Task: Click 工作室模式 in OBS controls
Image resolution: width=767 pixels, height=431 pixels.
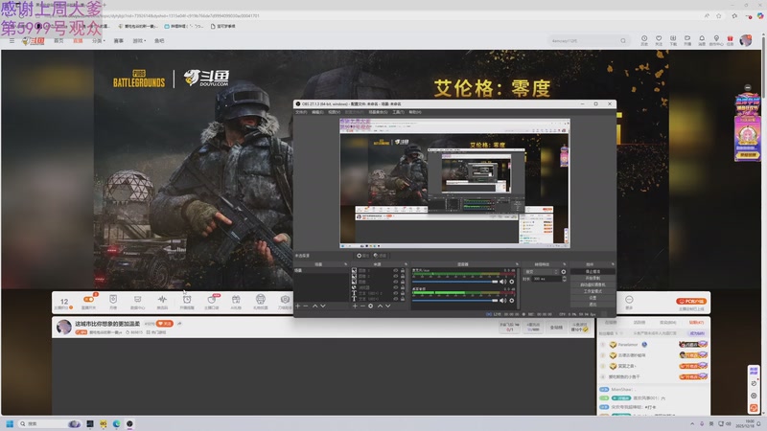Action: [x=593, y=291]
